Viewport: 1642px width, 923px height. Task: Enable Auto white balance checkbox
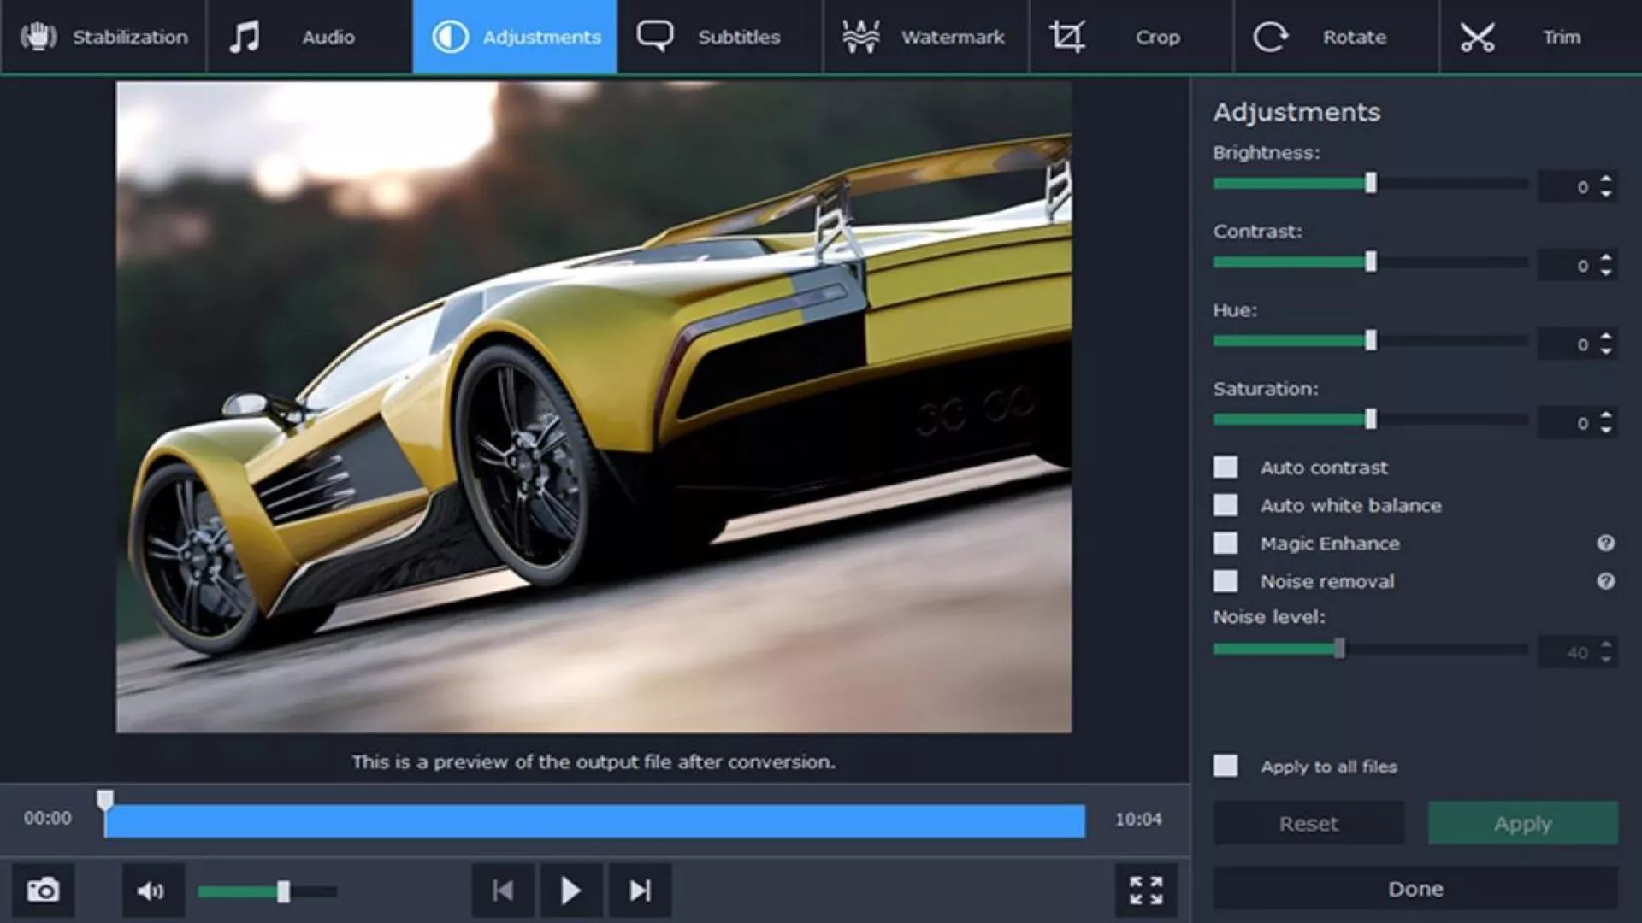pyautogui.click(x=1226, y=505)
